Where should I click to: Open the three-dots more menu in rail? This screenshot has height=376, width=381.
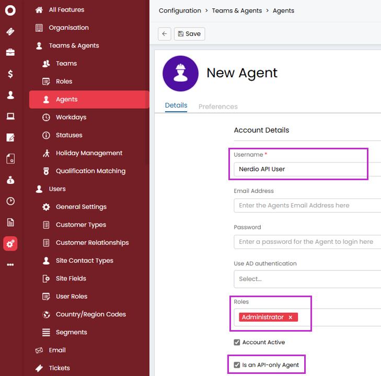(10, 265)
